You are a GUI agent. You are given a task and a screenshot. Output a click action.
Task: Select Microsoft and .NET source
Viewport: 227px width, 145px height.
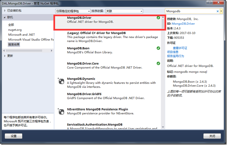pyautogui.click(x=22, y=35)
